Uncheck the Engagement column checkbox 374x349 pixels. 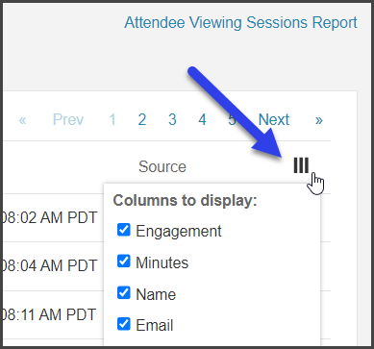(x=124, y=230)
